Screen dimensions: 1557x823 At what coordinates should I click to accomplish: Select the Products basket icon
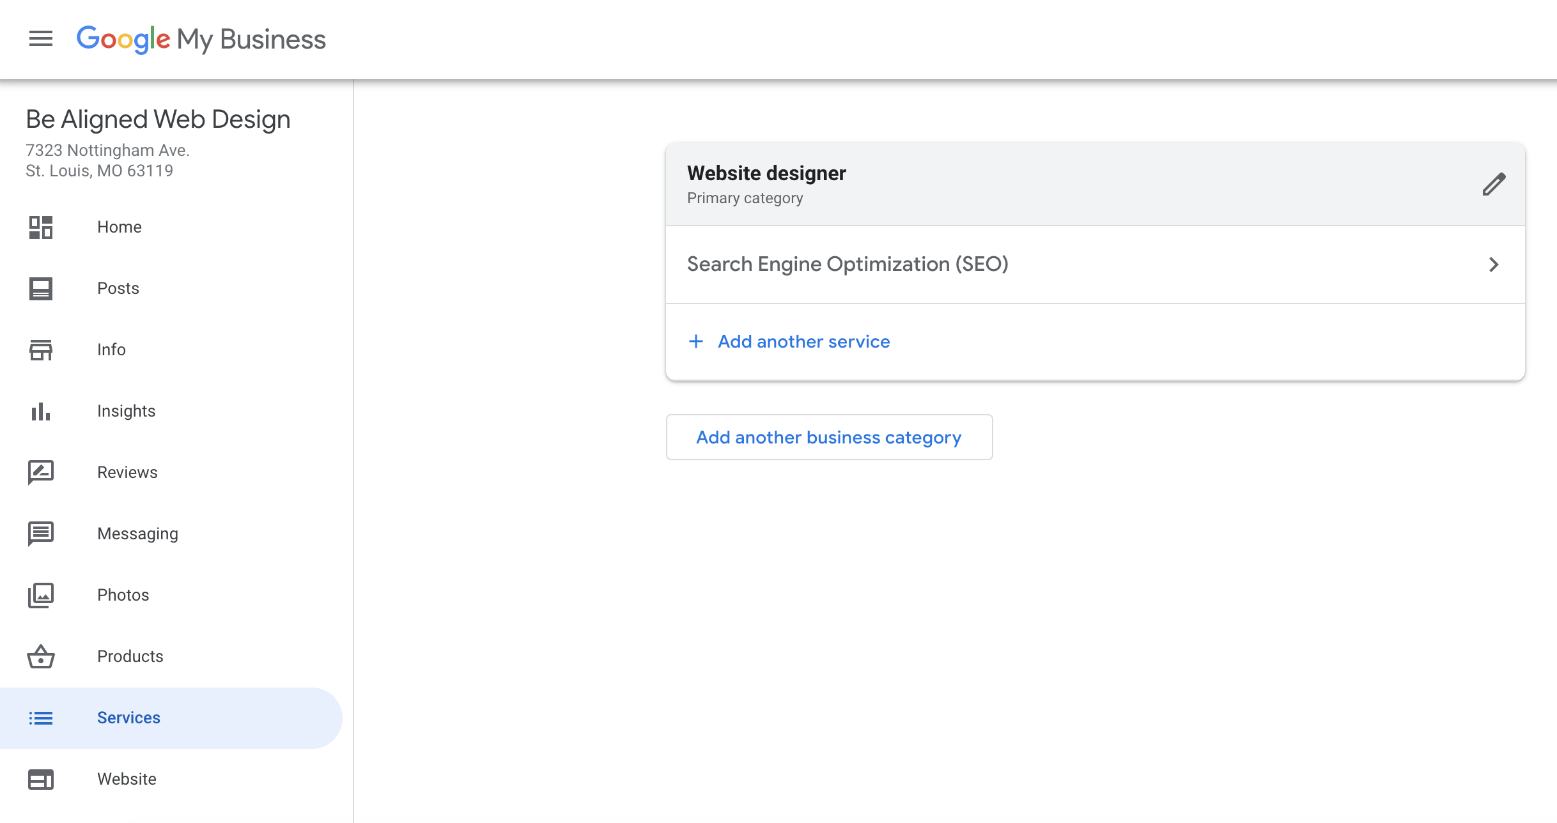click(x=41, y=656)
